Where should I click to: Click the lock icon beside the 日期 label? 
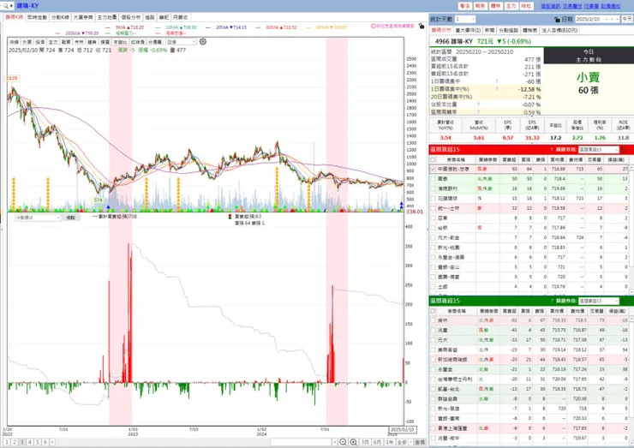(x=557, y=19)
